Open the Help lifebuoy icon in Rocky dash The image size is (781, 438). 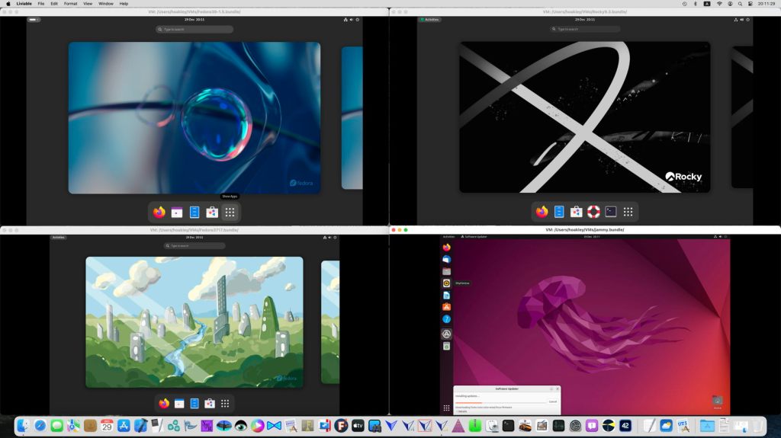tap(593, 212)
